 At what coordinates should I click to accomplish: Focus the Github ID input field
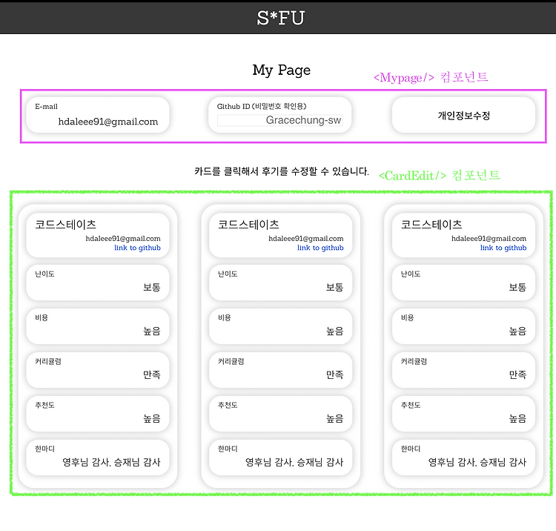pyautogui.click(x=279, y=120)
